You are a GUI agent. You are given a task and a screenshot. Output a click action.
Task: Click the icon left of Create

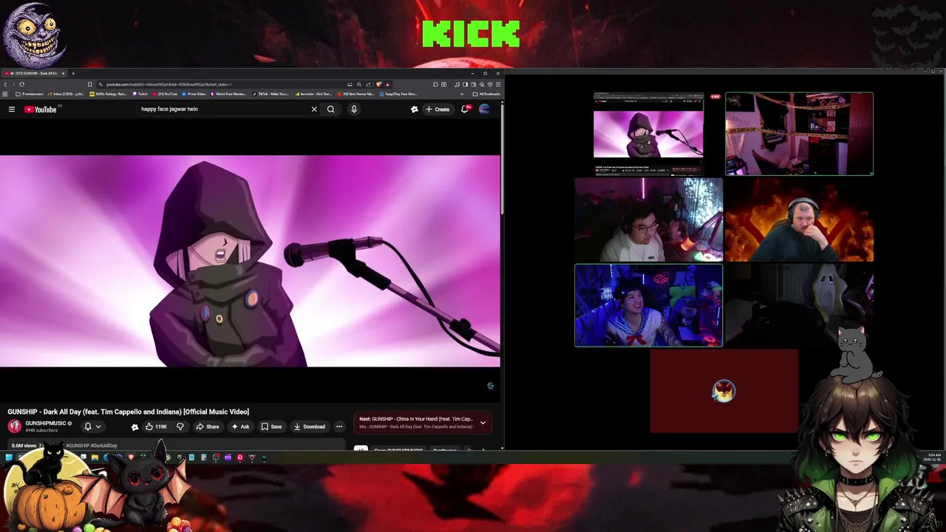point(415,109)
